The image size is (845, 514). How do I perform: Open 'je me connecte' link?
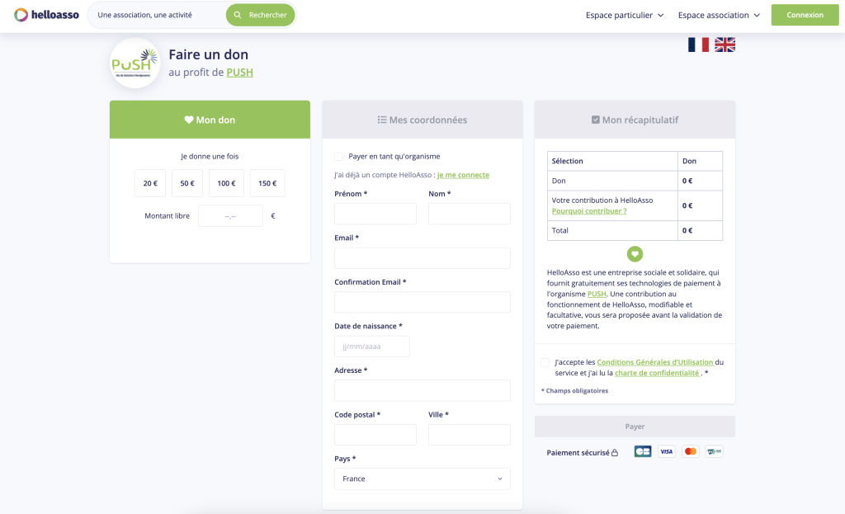coord(463,175)
